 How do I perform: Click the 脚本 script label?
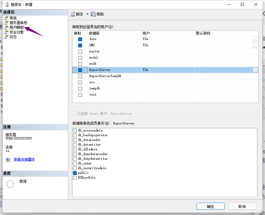pyautogui.click(x=79, y=14)
